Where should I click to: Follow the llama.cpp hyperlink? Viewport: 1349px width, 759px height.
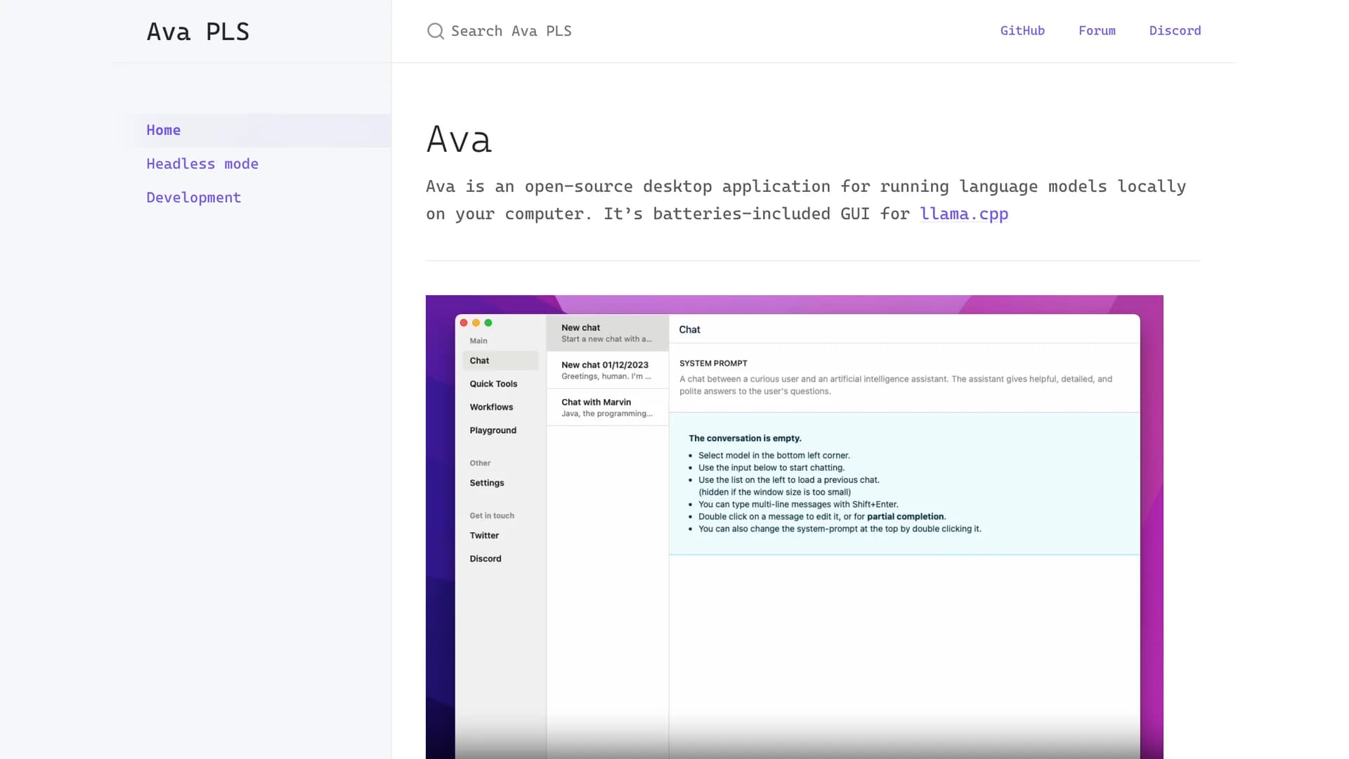click(x=964, y=214)
